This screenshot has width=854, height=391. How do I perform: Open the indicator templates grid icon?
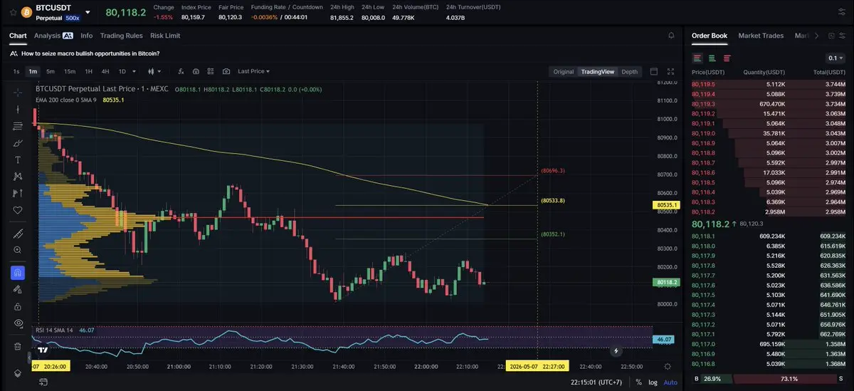(211, 71)
